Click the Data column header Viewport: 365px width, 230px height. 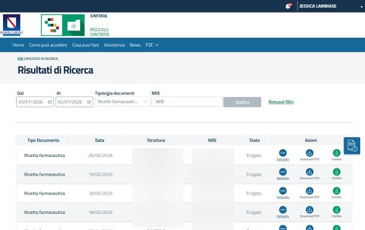click(100, 140)
